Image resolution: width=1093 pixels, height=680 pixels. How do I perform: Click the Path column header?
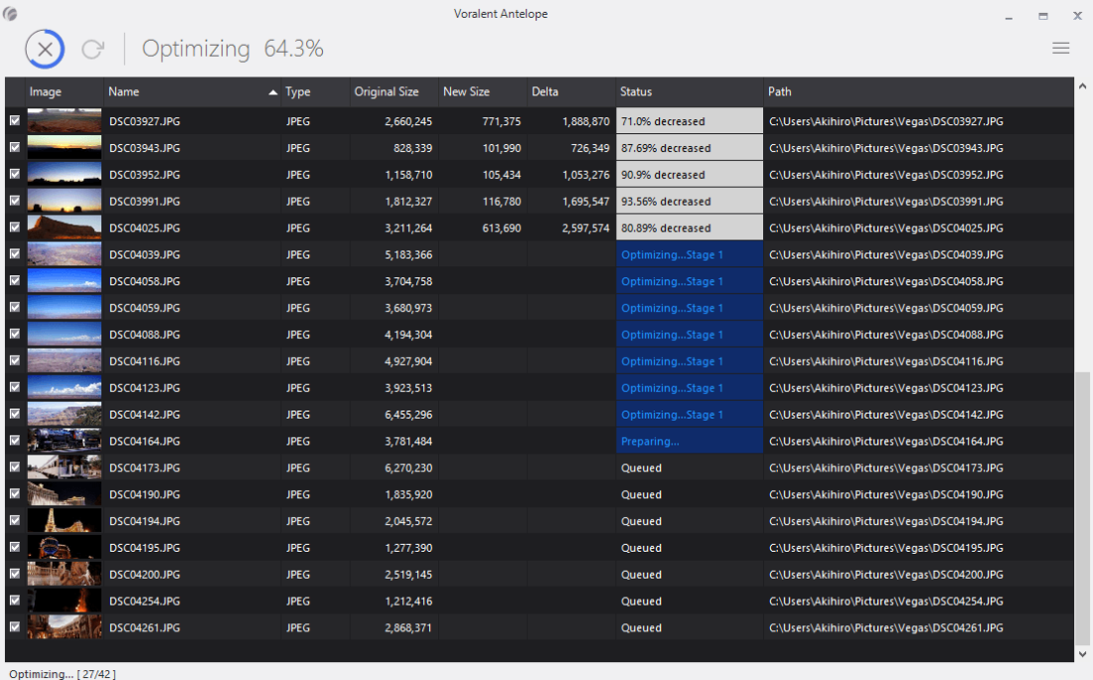(780, 91)
